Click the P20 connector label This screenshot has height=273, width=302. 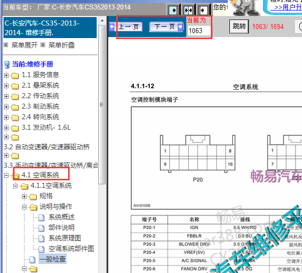(x=198, y=179)
